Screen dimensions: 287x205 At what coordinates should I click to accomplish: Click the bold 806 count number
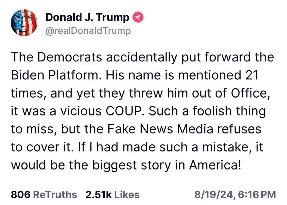tap(21, 195)
